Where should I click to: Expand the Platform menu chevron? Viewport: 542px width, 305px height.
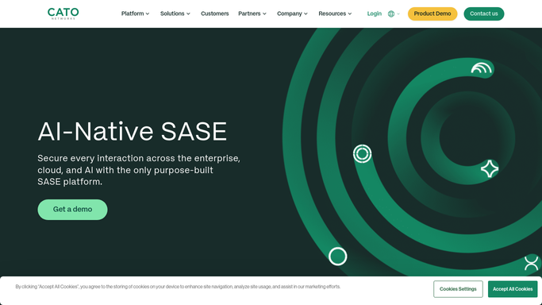click(x=148, y=14)
